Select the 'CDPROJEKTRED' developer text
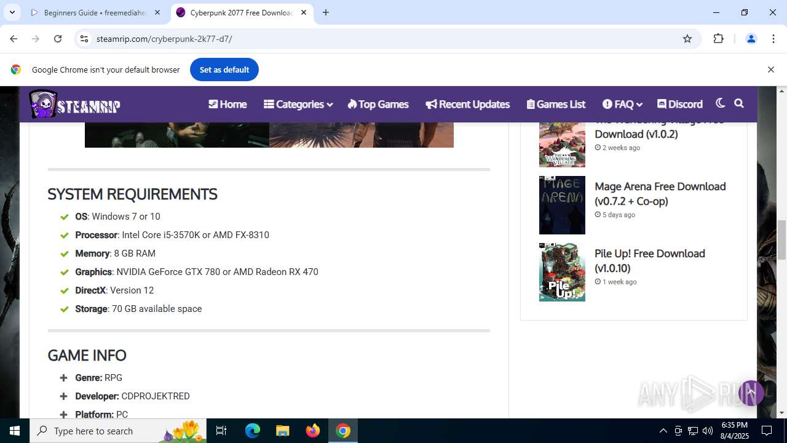 pyautogui.click(x=156, y=396)
